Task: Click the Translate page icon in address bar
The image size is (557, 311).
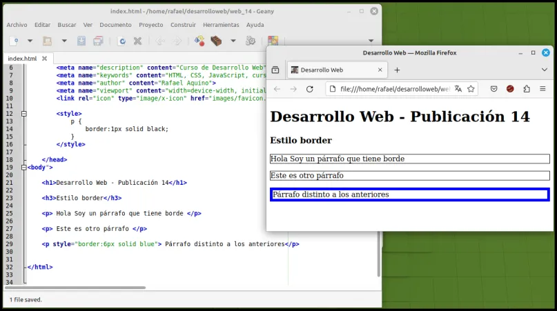Action: pos(458,89)
